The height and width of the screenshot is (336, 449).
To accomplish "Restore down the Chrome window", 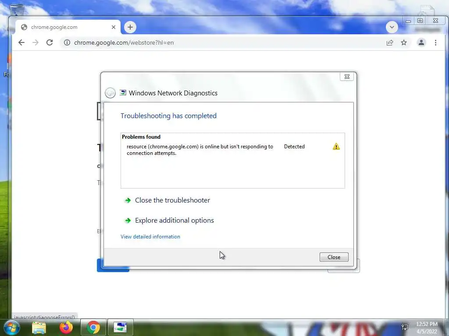I will coord(420,21).
